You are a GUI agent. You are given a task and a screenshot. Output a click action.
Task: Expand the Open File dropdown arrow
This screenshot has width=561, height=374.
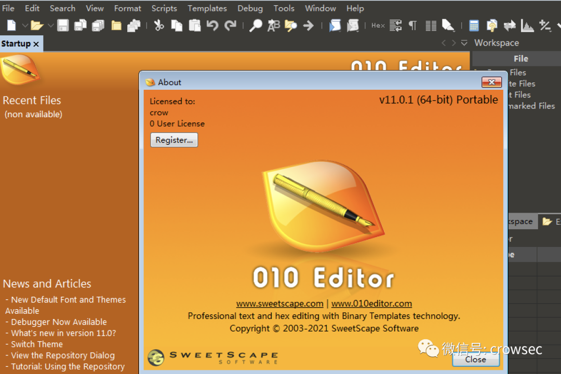pos(50,25)
